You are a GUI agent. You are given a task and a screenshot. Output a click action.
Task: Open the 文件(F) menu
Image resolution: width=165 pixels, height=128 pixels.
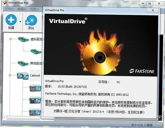click(x=9, y=9)
